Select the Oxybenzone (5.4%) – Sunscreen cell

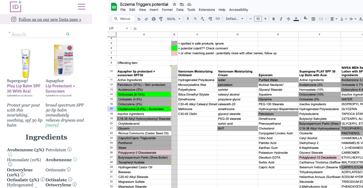point(144,109)
